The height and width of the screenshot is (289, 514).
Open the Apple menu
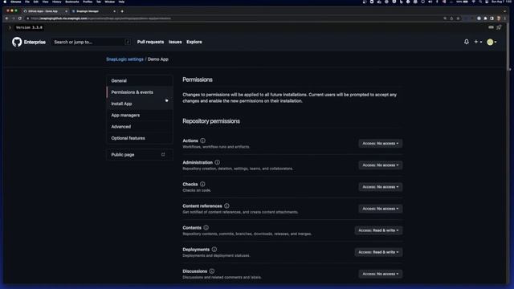coord(5,2)
